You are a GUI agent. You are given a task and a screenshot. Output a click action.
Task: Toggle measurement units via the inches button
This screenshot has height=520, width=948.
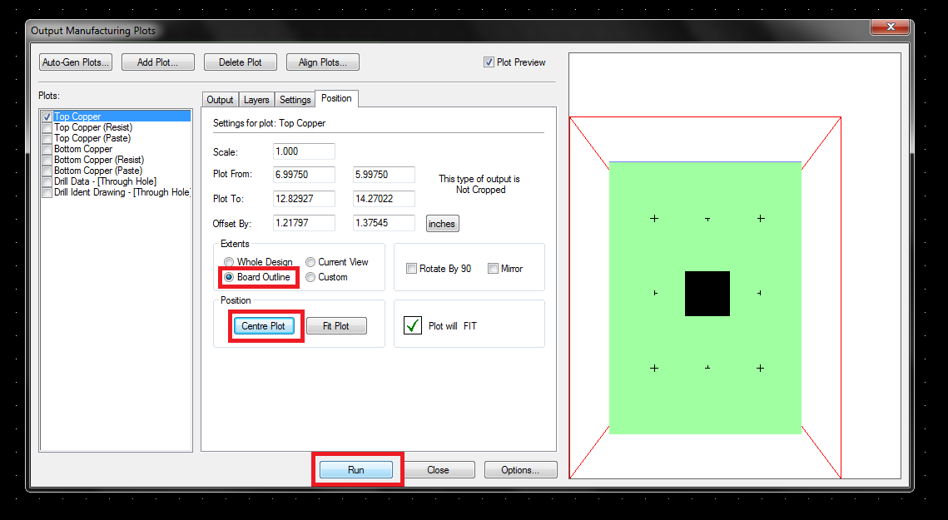pos(442,223)
